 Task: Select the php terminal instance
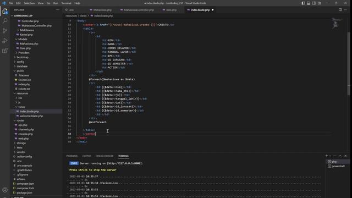coord(337,162)
